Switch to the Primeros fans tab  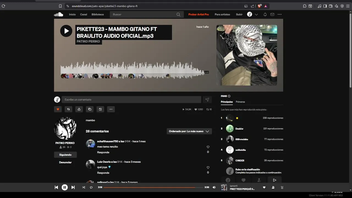coord(240,102)
